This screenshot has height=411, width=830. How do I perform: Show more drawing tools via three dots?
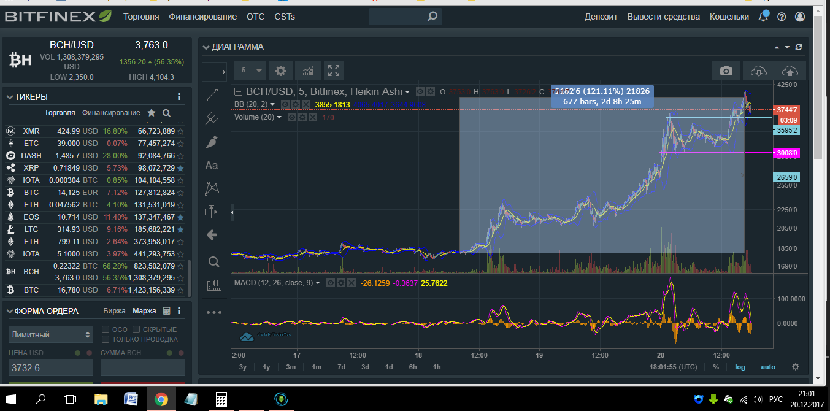pyautogui.click(x=213, y=312)
